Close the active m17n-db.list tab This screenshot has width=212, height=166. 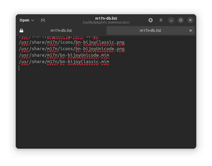tap(191, 31)
